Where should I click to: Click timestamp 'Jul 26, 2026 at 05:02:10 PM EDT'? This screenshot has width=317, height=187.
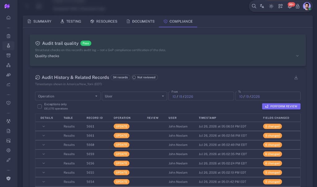tap(222, 172)
